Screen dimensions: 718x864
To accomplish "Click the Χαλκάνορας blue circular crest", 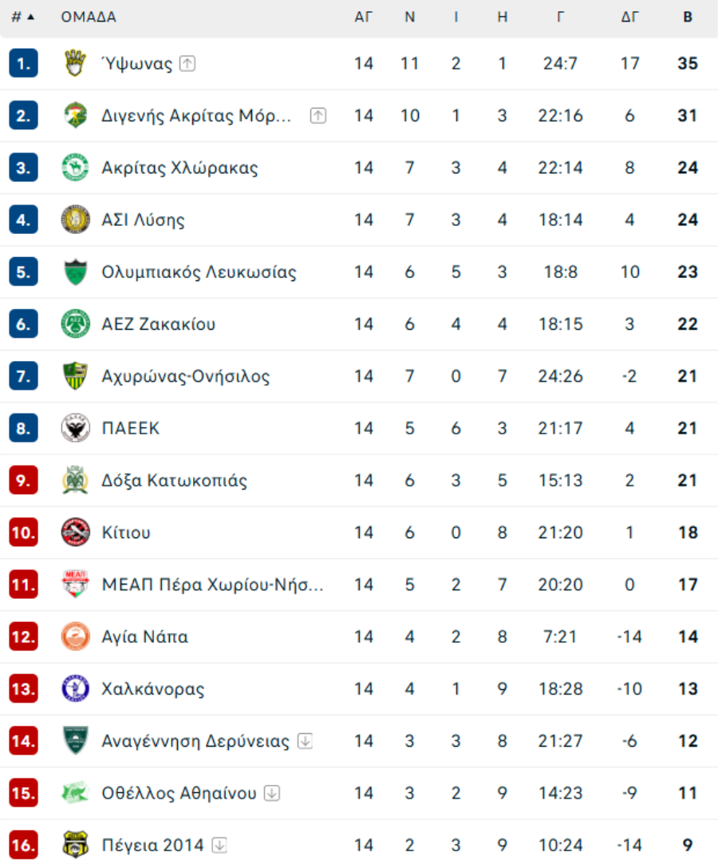I will click(x=76, y=689).
